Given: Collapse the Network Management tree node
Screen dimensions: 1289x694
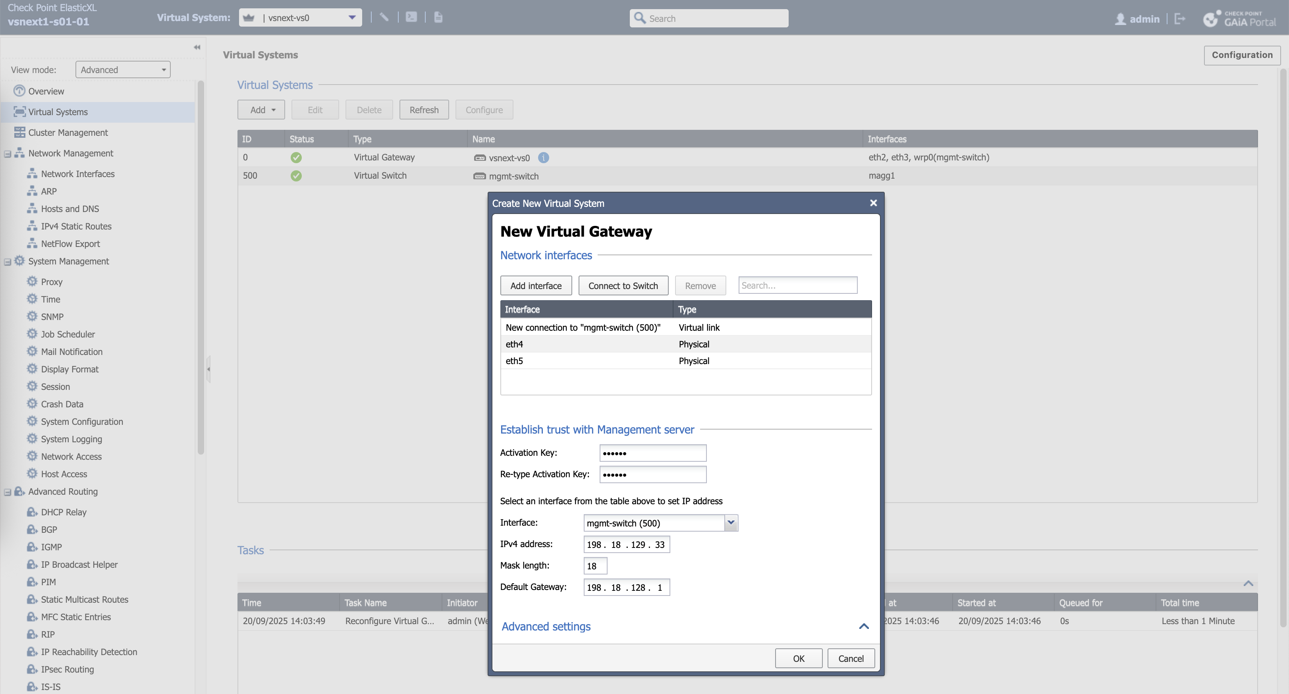Looking at the screenshot, I should pyautogui.click(x=8, y=154).
